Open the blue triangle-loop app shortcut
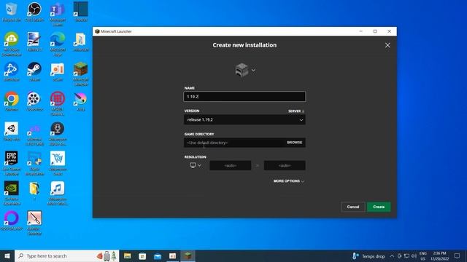 point(12,71)
